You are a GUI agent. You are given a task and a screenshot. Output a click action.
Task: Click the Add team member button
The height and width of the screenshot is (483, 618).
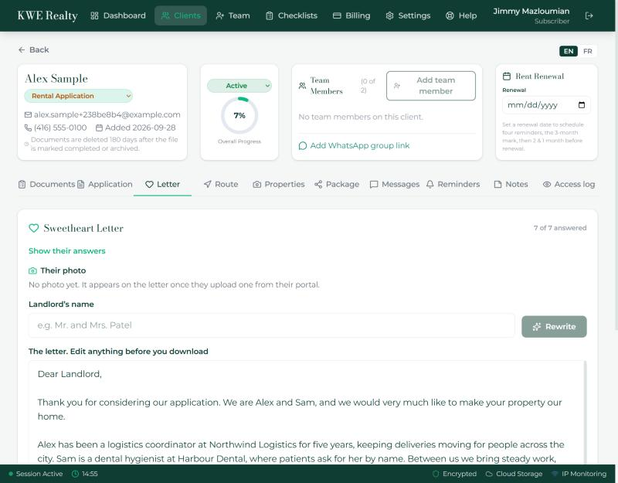(x=431, y=86)
